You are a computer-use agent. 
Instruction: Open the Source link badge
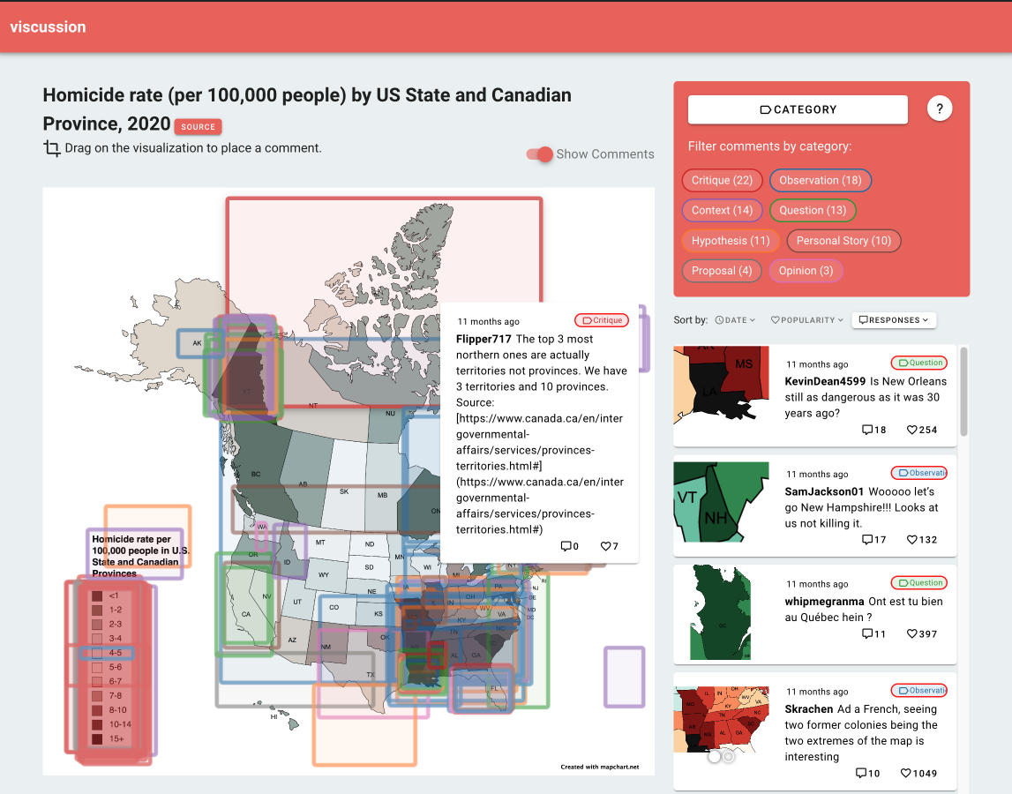pos(198,127)
